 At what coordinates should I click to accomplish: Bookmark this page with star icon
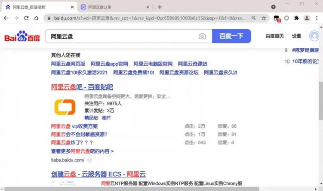click(x=264, y=18)
